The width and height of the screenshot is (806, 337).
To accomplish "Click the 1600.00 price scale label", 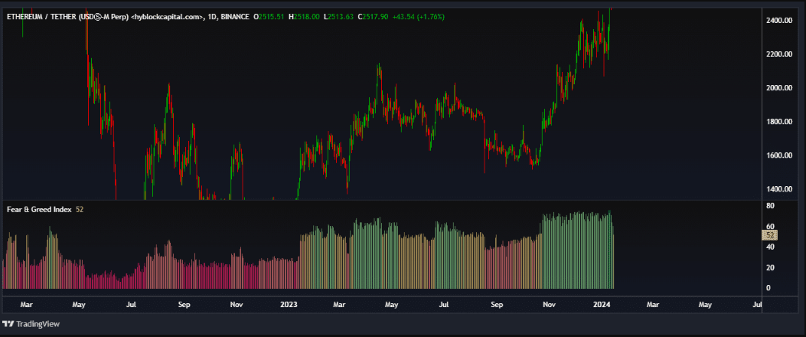I will tap(779, 155).
